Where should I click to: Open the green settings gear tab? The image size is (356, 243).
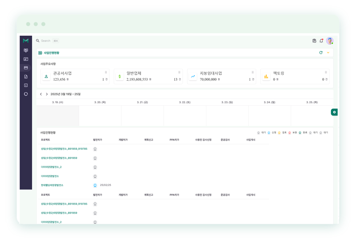[334, 112]
